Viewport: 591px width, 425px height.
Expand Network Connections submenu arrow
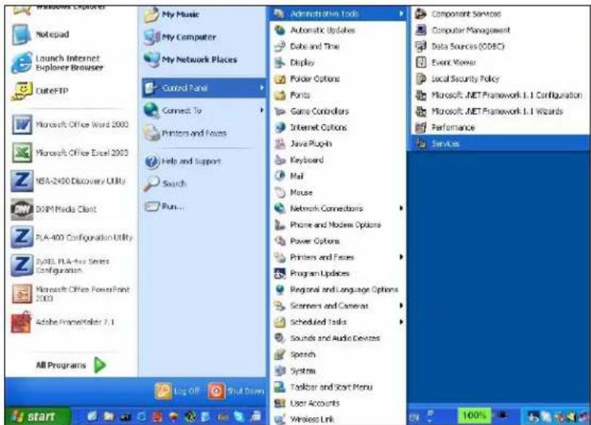pyautogui.click(x=401, y=209)
